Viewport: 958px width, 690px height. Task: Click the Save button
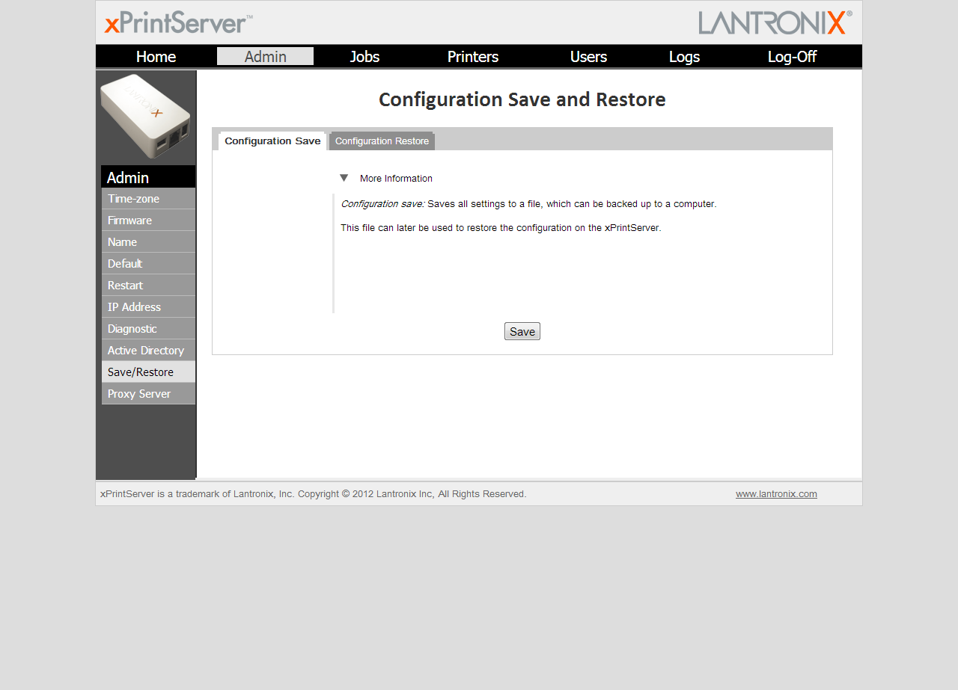pyautogui.click(x=522, y=331)
